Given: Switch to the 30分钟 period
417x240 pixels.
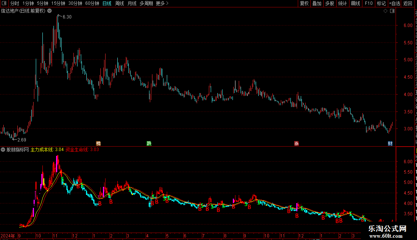Looking at the screenshot, I should [75, 3].
